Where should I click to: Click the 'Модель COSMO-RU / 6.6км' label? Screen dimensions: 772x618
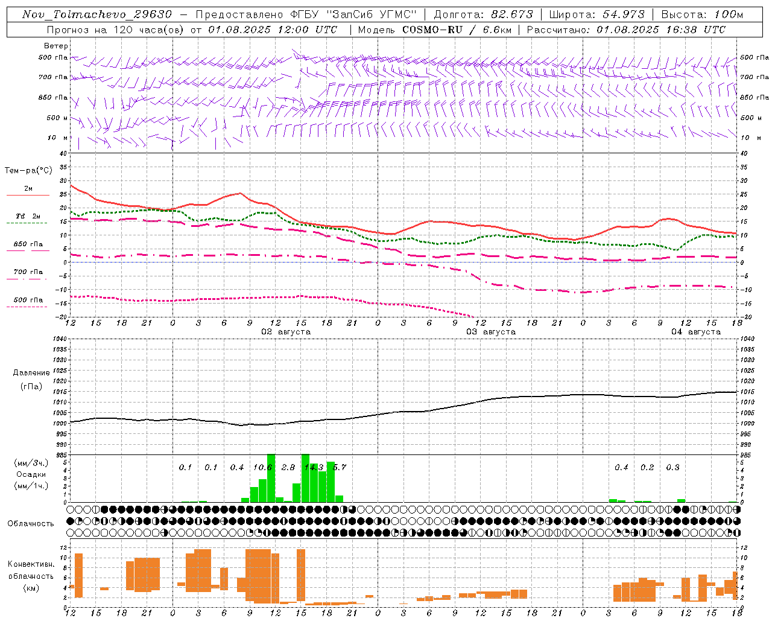point(434,30)
